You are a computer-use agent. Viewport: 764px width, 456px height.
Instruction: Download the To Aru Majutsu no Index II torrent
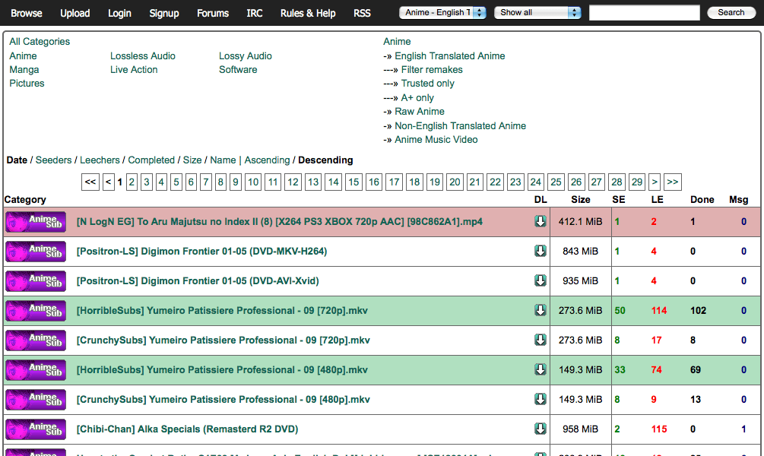coord(541,222)
